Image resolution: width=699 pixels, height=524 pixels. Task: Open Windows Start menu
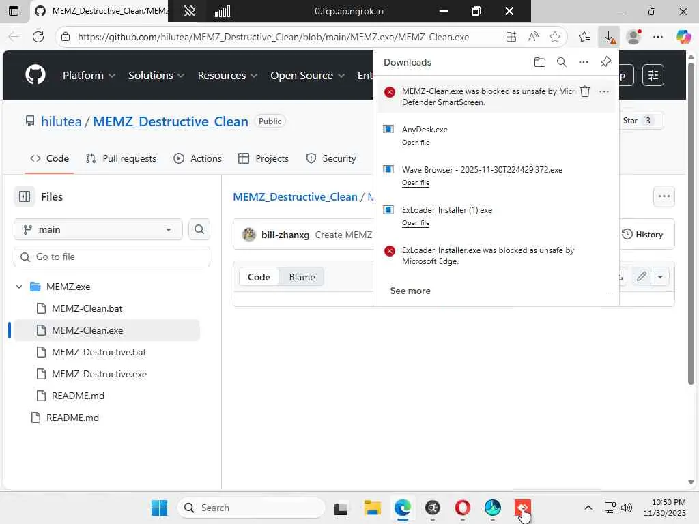tap(159, 508)
